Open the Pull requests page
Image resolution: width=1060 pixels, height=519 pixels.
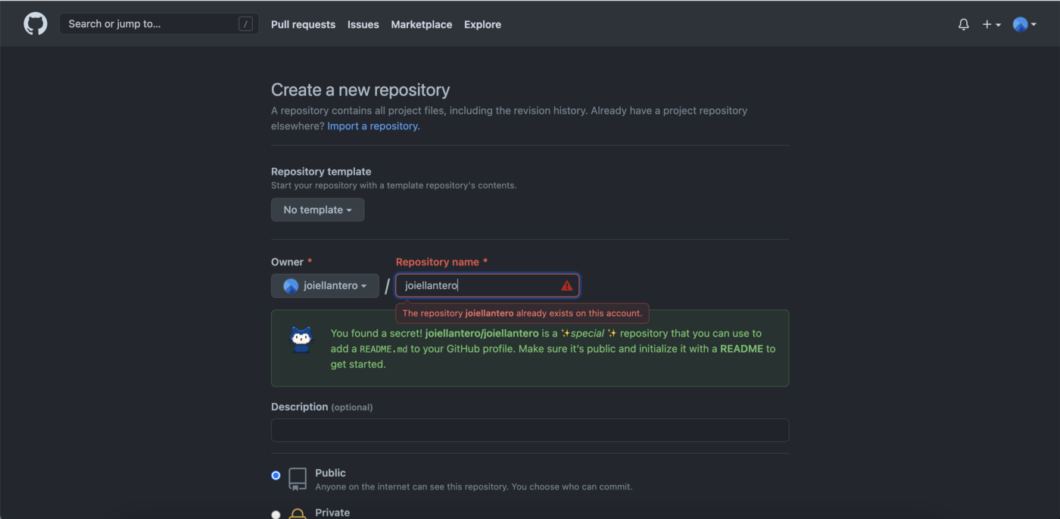(303, 24)
